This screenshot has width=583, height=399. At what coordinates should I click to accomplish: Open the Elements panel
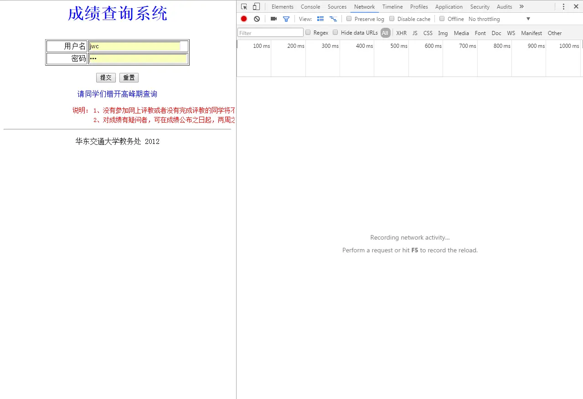282,6
